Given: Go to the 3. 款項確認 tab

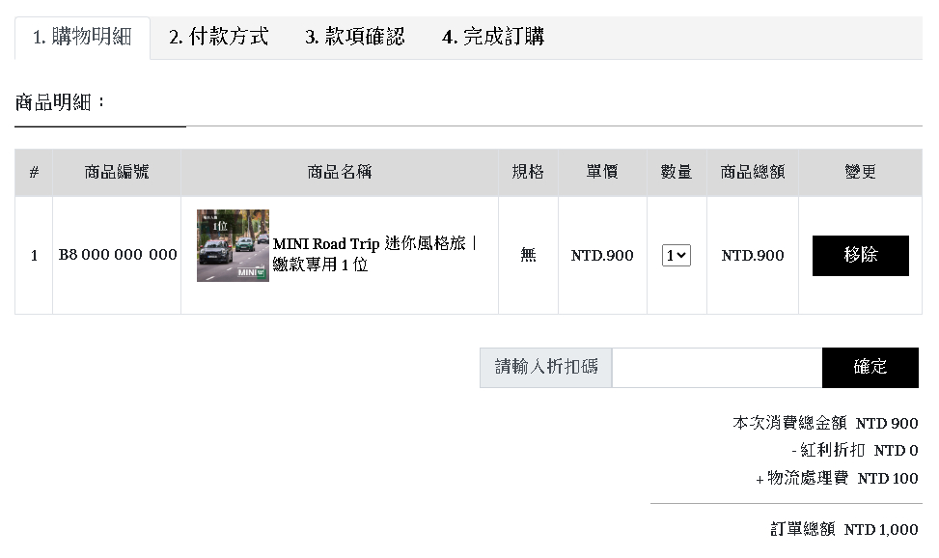Looking at the screenshot, I should pyautogui.click(x=355, y=38).
